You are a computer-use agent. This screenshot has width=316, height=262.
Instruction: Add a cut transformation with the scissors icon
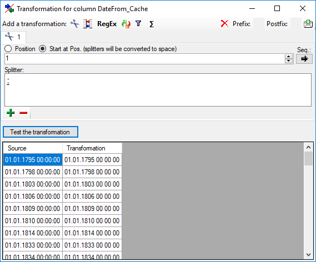pos(75,24)
